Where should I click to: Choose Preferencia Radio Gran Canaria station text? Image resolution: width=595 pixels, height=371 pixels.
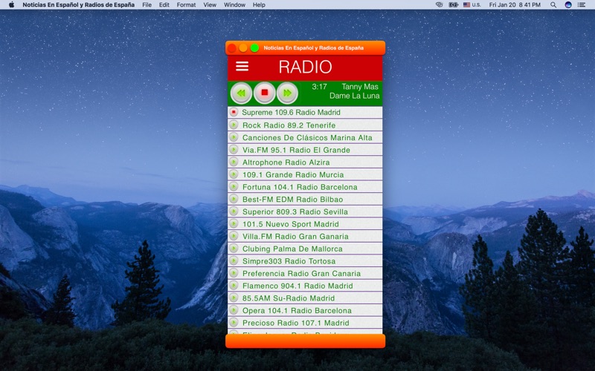click(302, 274)
